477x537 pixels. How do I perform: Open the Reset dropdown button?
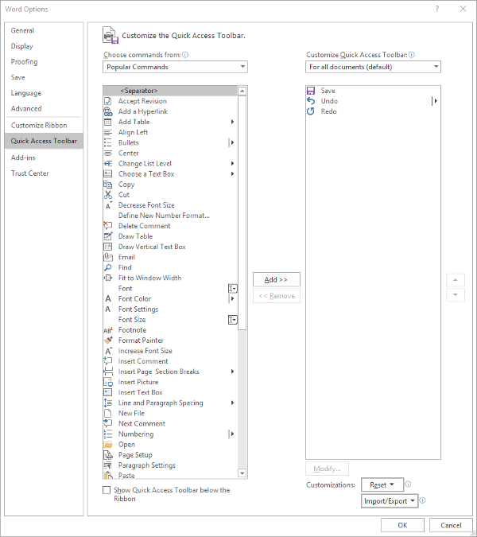click(x=382, y=484)
